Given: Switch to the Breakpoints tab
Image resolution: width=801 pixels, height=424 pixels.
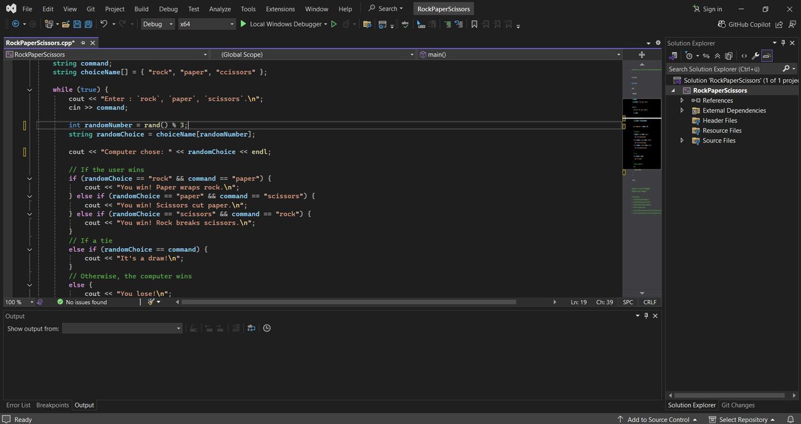Looking at the screenshot, I should pos(53,405).
